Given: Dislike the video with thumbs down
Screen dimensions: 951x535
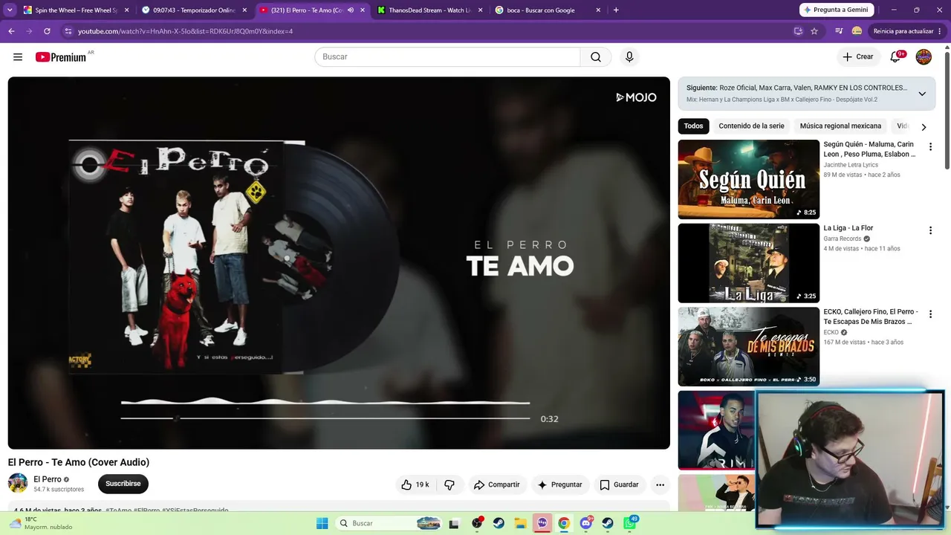Looking at the screenshot, I should pyautogui.click(x=449, y=484).
